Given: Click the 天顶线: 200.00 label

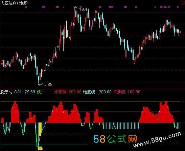Looking at the screenshot, I should pyautogui.click(x=68, y=92).
